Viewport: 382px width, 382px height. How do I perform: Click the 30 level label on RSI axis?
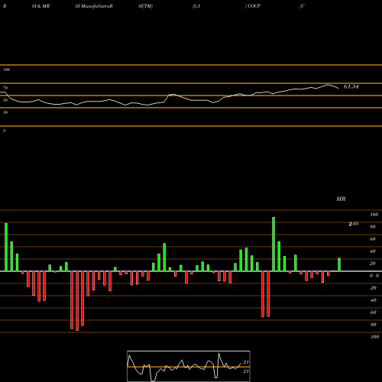click(x=5, y=112)
